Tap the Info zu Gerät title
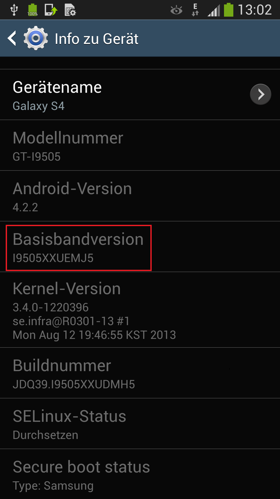 pyautogui.click(x=96, y=39)
